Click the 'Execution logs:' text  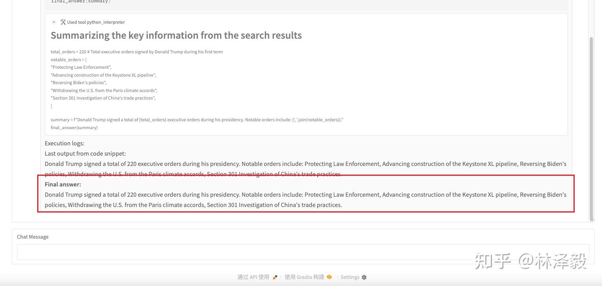pos(65,143)
